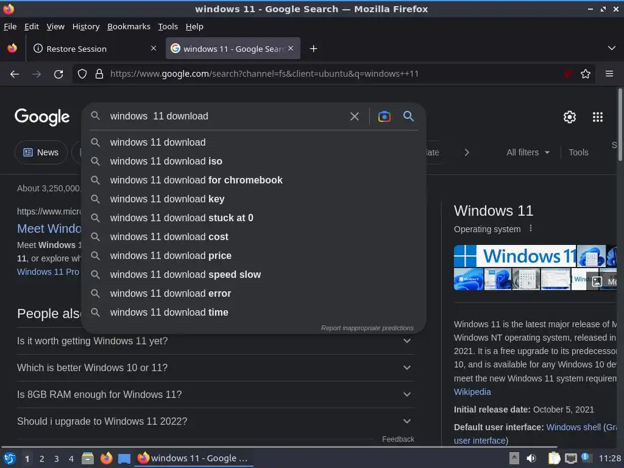624x468 pixels.
Task: Open the Windows 11 Pro sitelink
Action: [48, 272]
